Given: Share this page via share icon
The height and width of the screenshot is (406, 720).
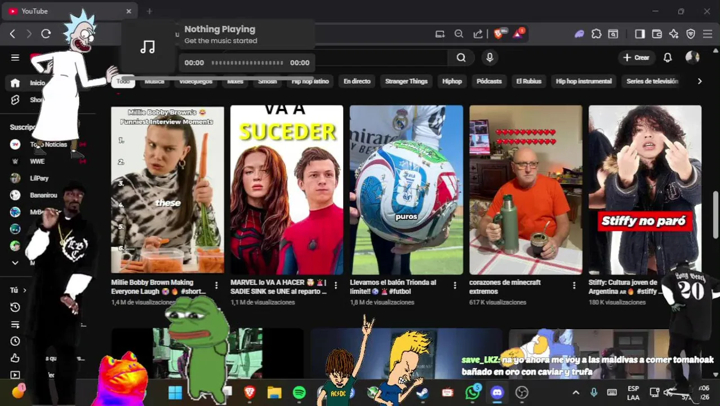Looking at the screenshot, I should [x=478, y=34].
